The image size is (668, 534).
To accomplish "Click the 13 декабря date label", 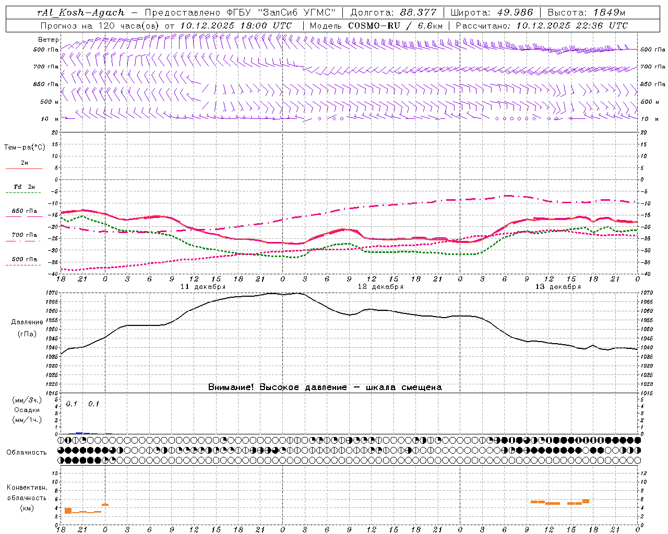I will tap(558, 287).
